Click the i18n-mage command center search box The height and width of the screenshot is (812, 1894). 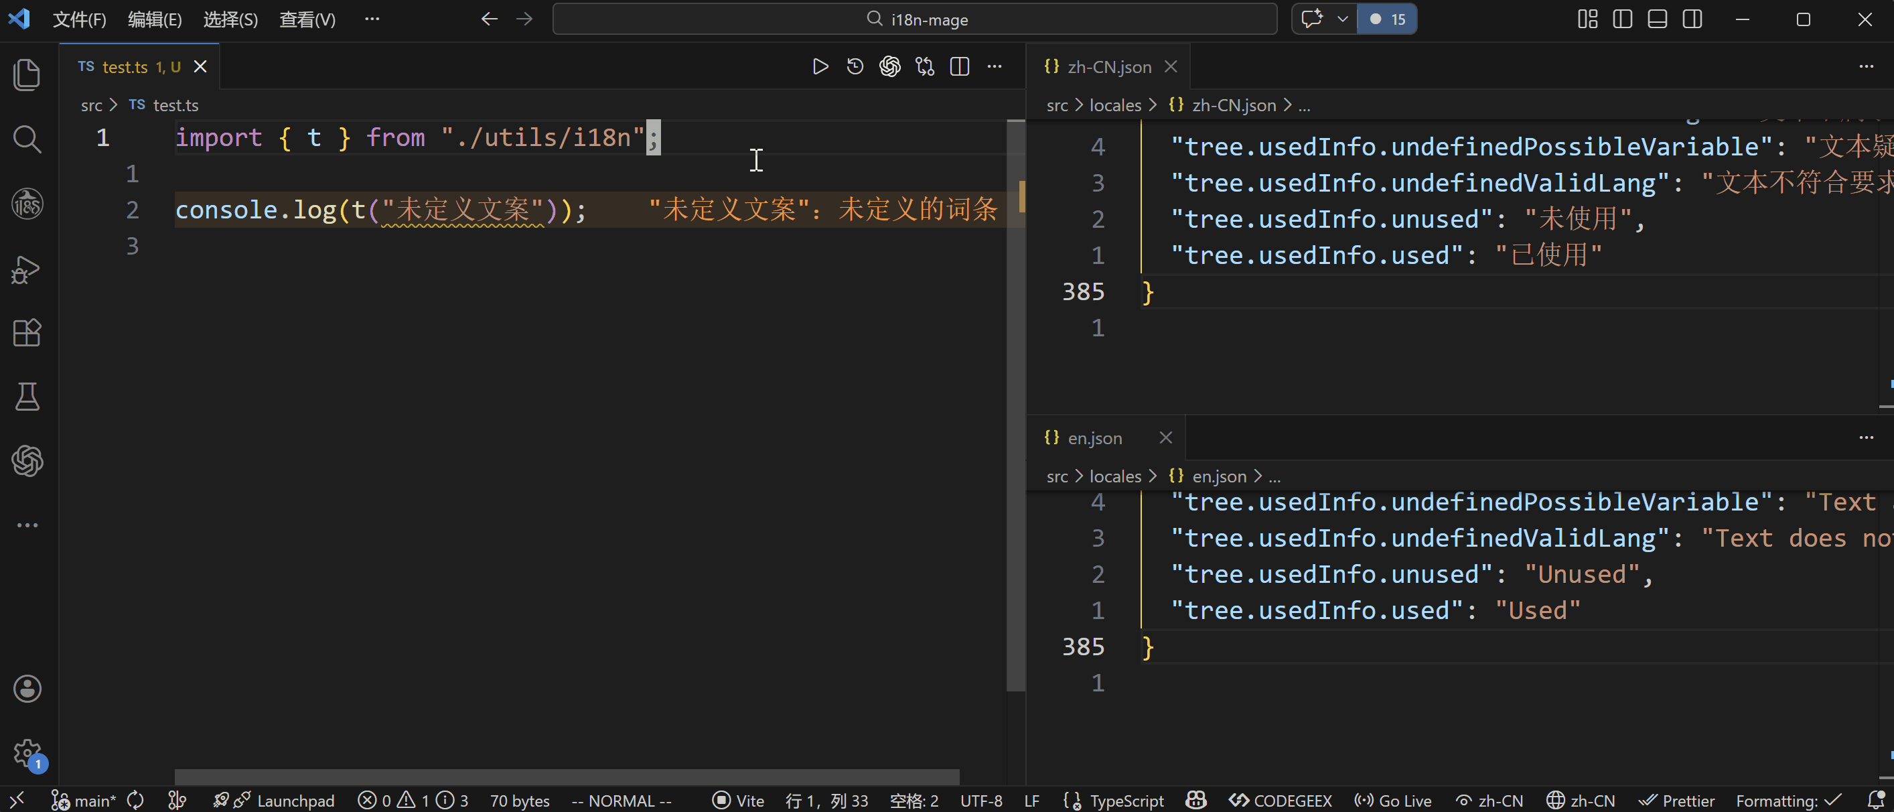915,19
